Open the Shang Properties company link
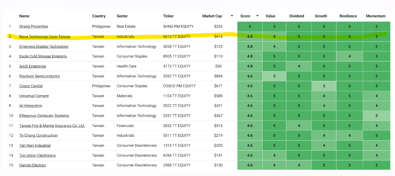 pyautogui.click(x=33, y=26)
